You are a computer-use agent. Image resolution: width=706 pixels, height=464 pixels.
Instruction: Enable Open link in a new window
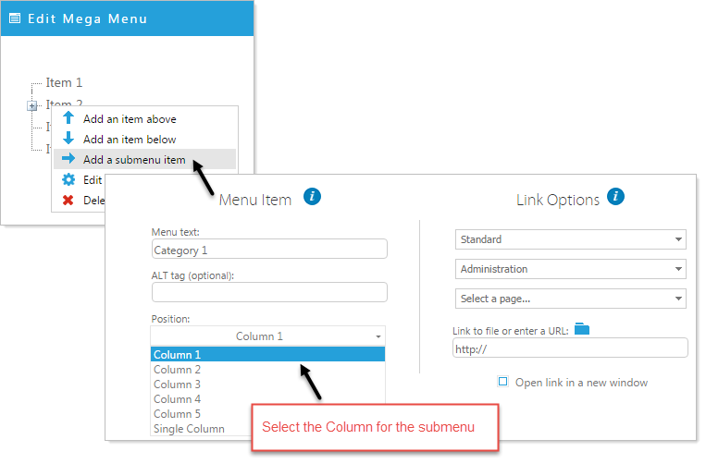point(503,382)
